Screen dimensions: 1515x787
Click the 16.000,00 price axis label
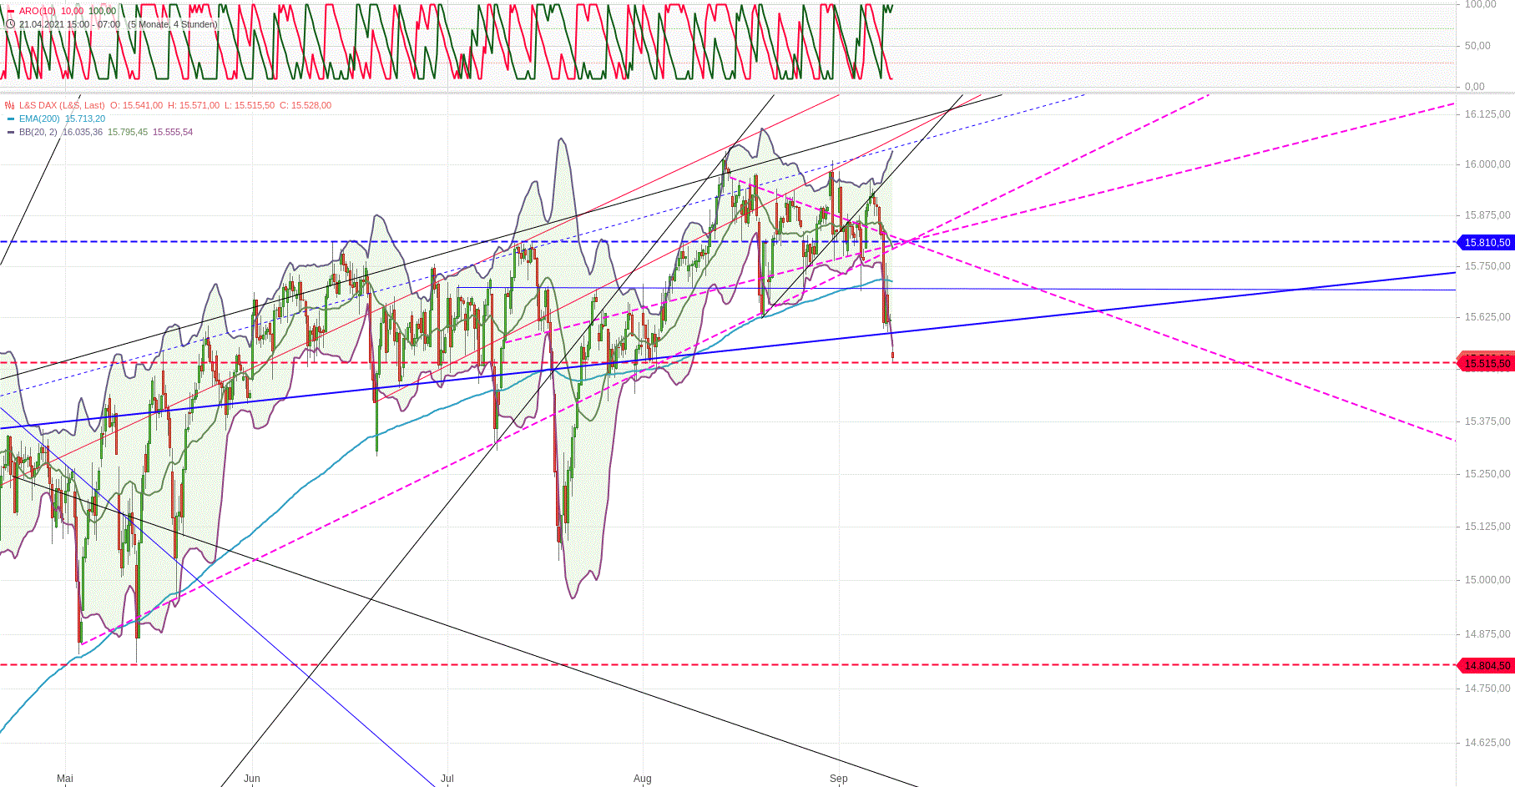tap(1487, 164)
